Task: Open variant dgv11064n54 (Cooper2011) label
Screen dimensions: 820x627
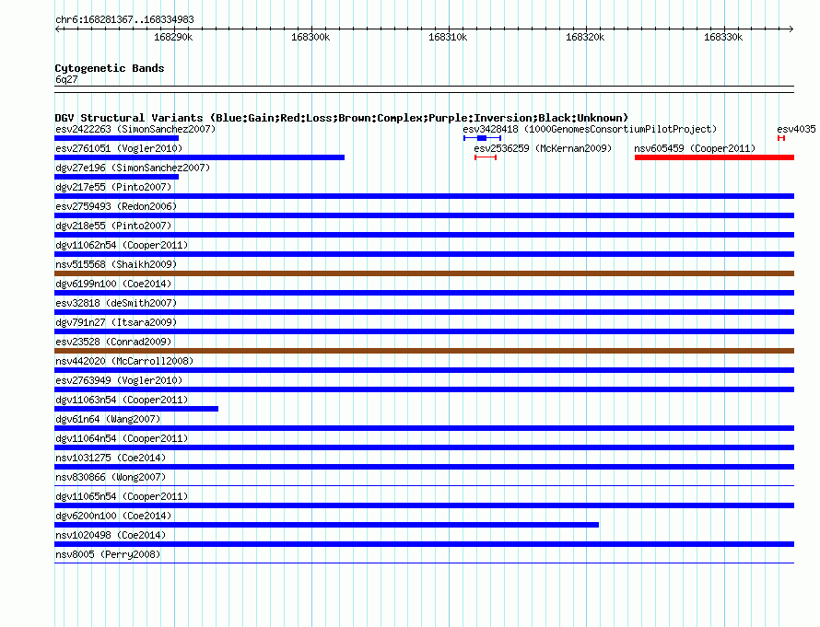Action: pyautogui.click(x=122, y=438)
